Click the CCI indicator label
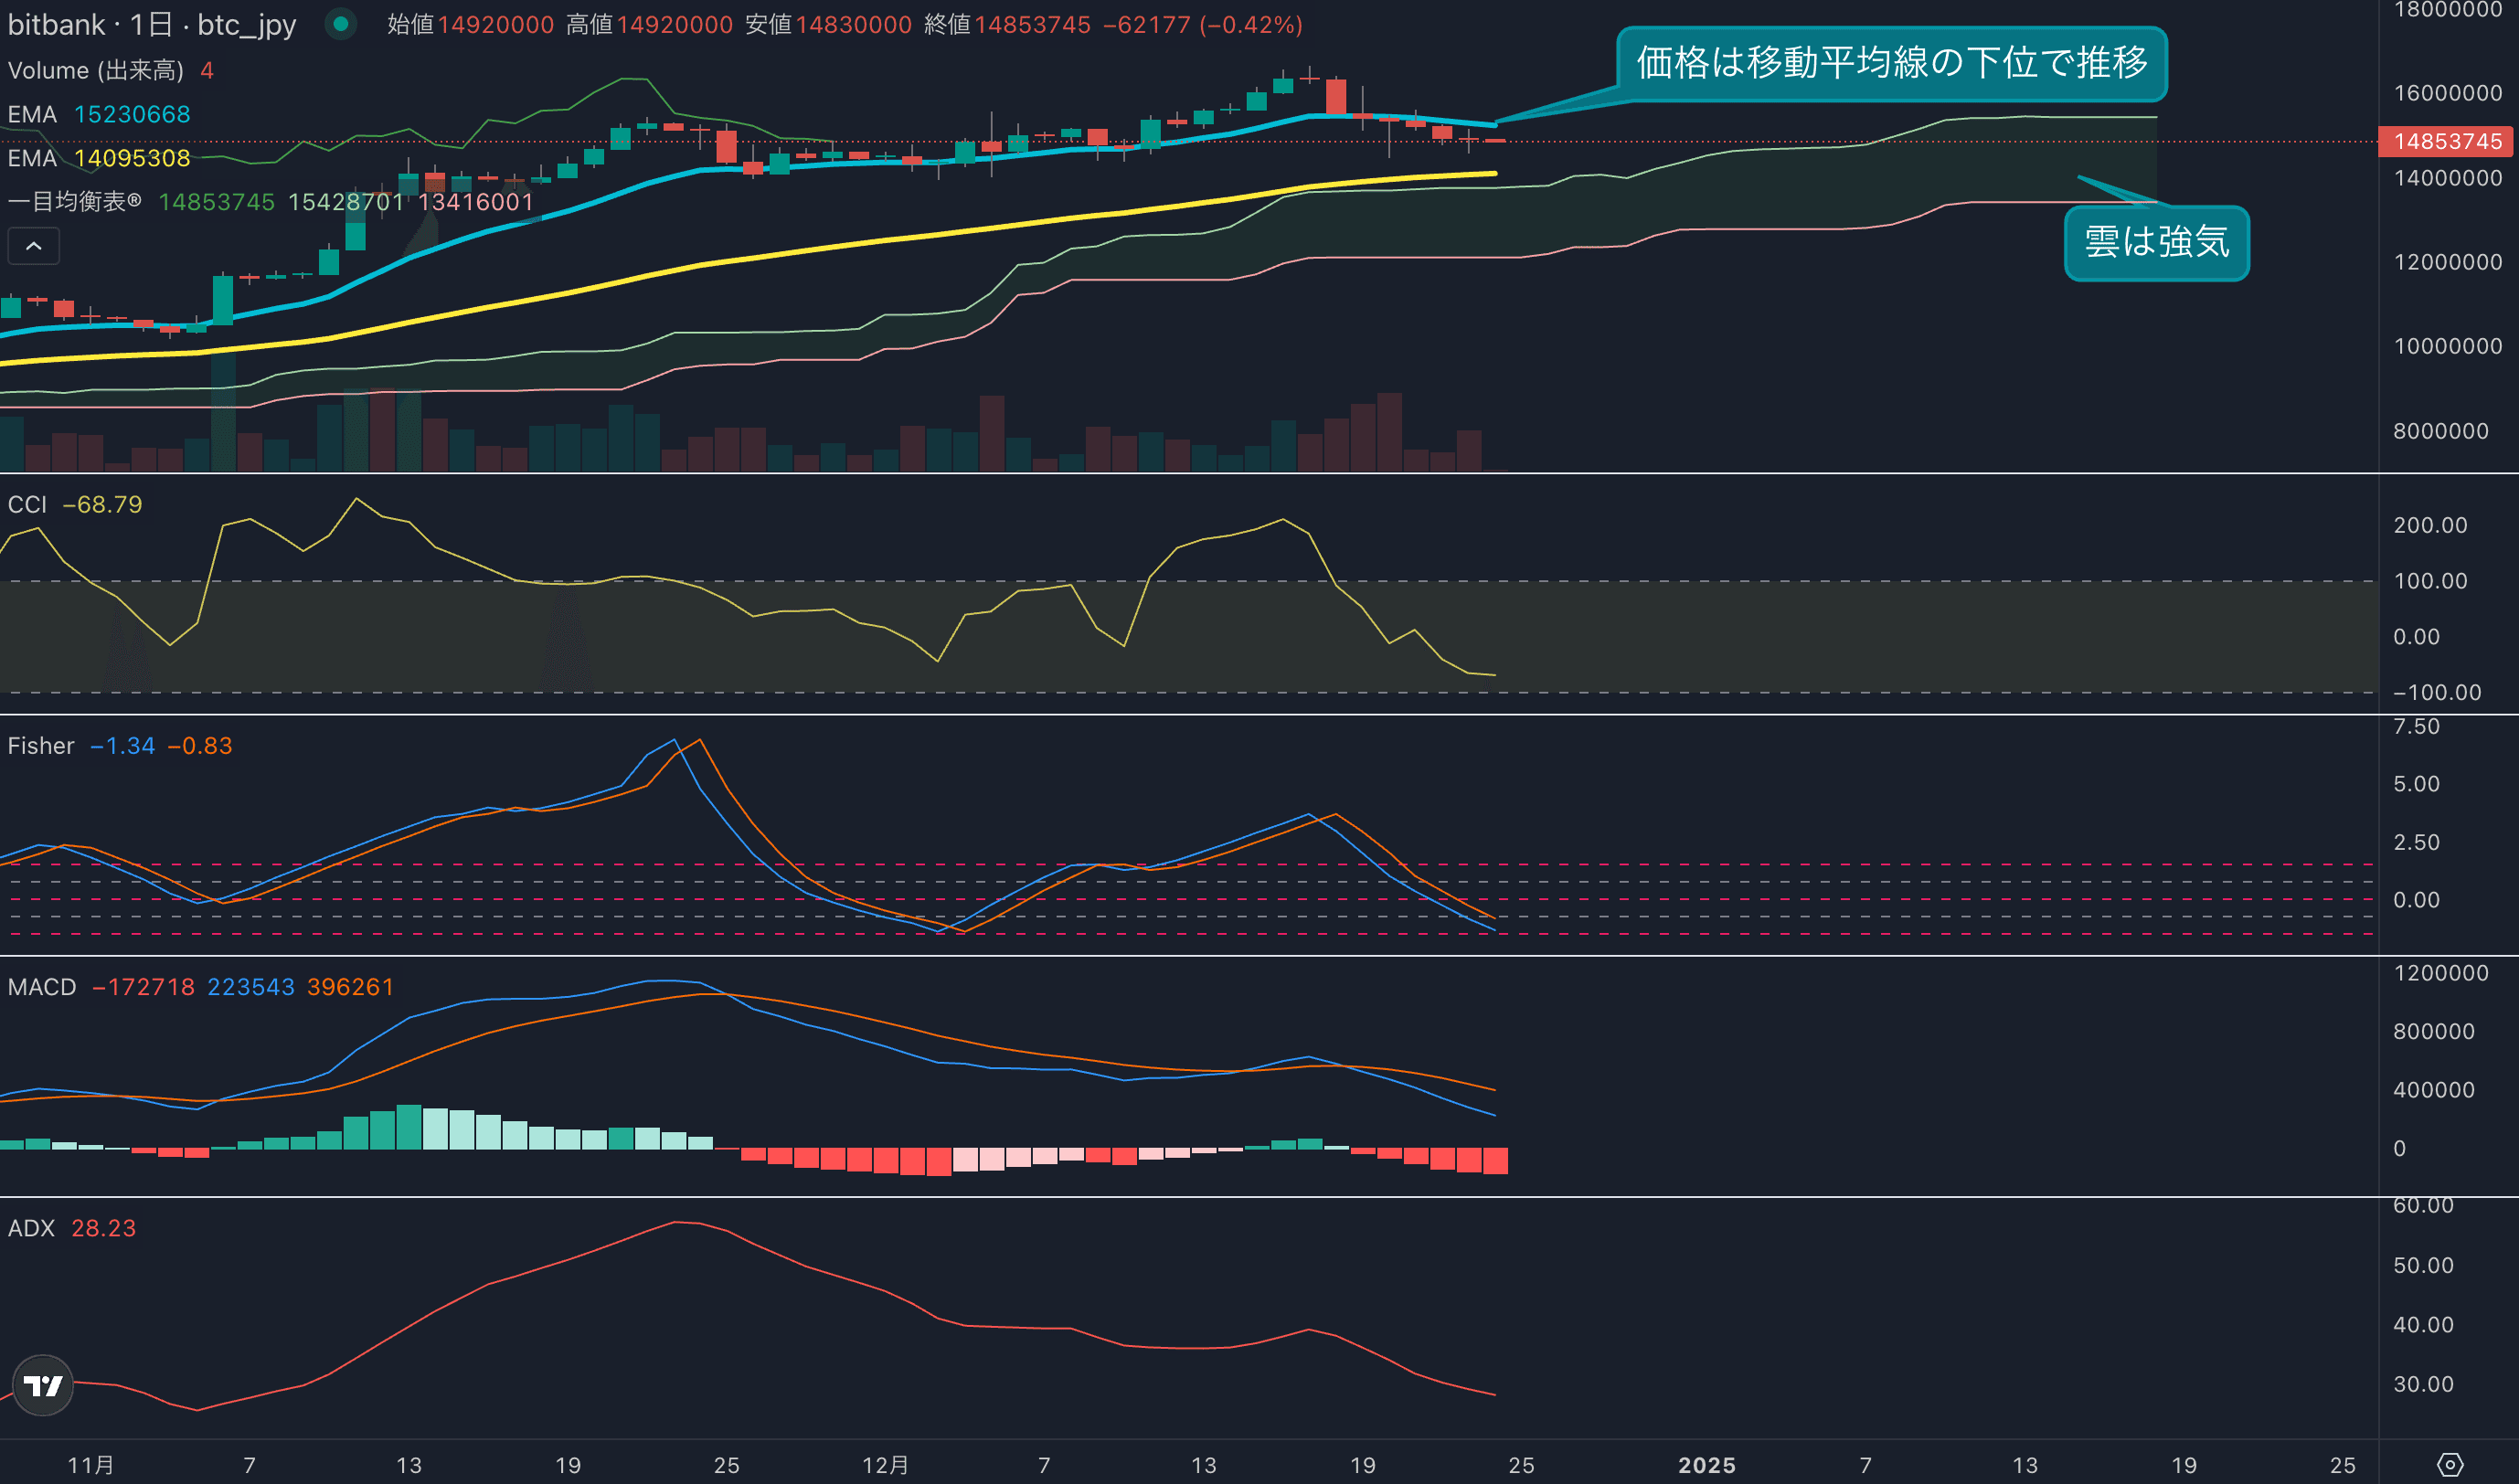This screenshot has height=1484, width=2519. (27, 504)
